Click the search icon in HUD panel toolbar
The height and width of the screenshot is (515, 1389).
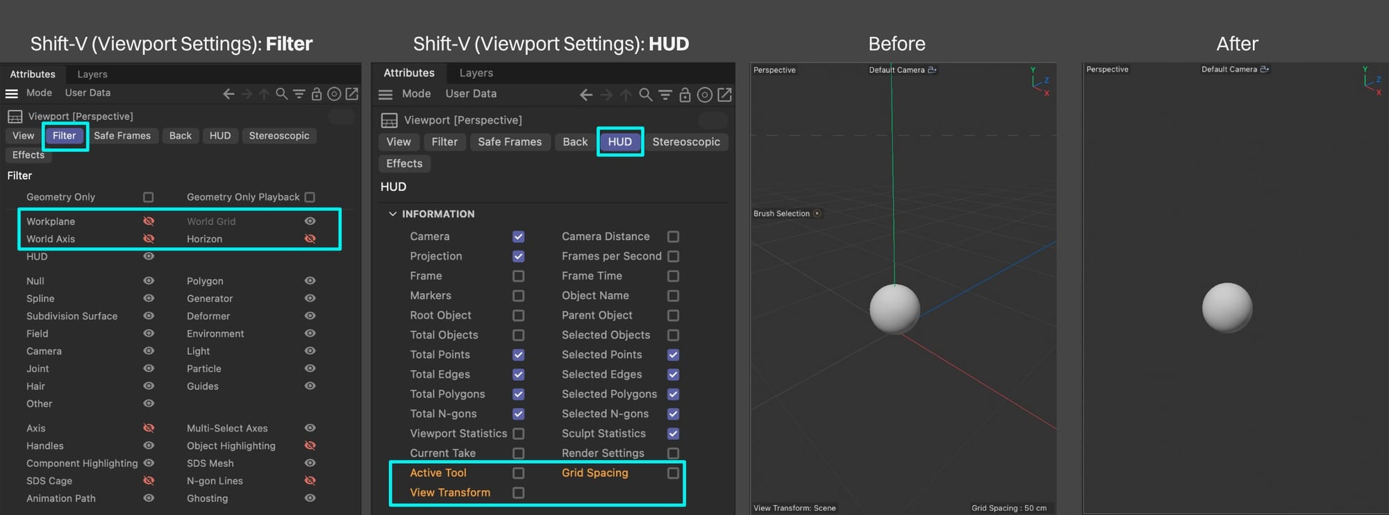click(646, 94)
